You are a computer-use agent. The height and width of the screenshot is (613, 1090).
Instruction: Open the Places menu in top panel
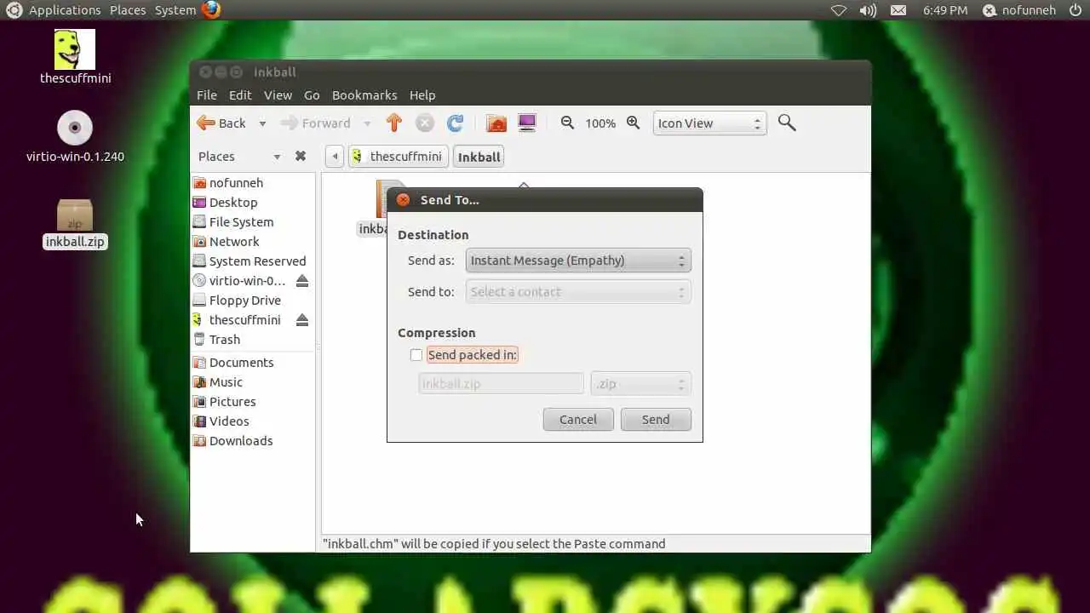[128, 10]
